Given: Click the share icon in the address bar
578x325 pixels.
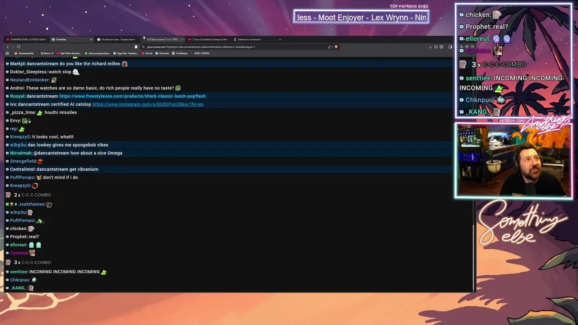Looking at the screenshot, I should [330, 47].
